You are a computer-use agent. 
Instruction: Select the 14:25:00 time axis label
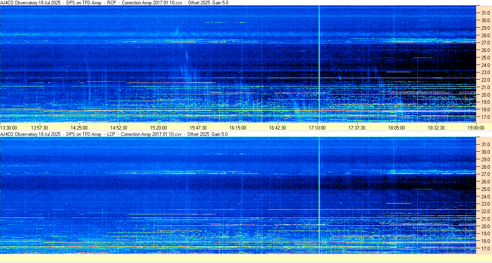[79, 128]
